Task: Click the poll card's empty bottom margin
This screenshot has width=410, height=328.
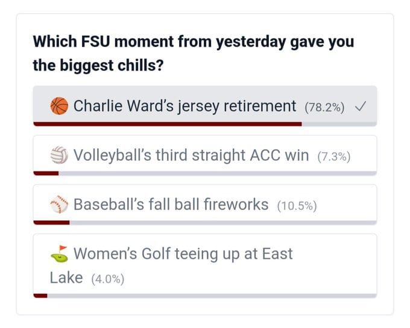Action: 205,306
